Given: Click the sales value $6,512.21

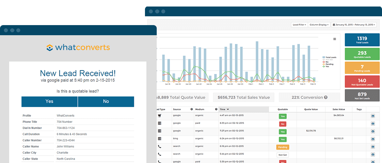Looking at the screenshot, I should [338, 139].
